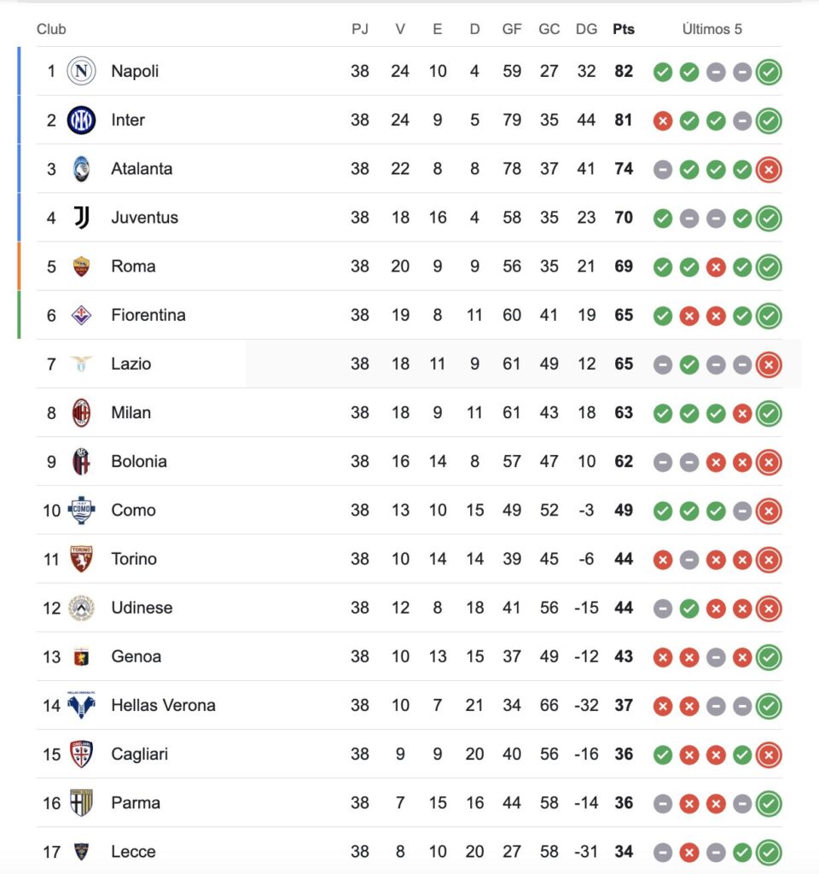
Task: Click the Milan club crest
Action: click(x=81, y=412)
